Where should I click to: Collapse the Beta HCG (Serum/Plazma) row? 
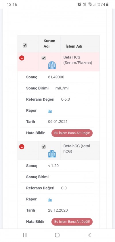click(x=22, y=58)
